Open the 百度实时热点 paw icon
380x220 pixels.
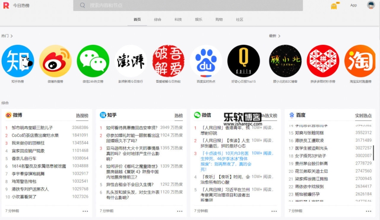(206, 61)
